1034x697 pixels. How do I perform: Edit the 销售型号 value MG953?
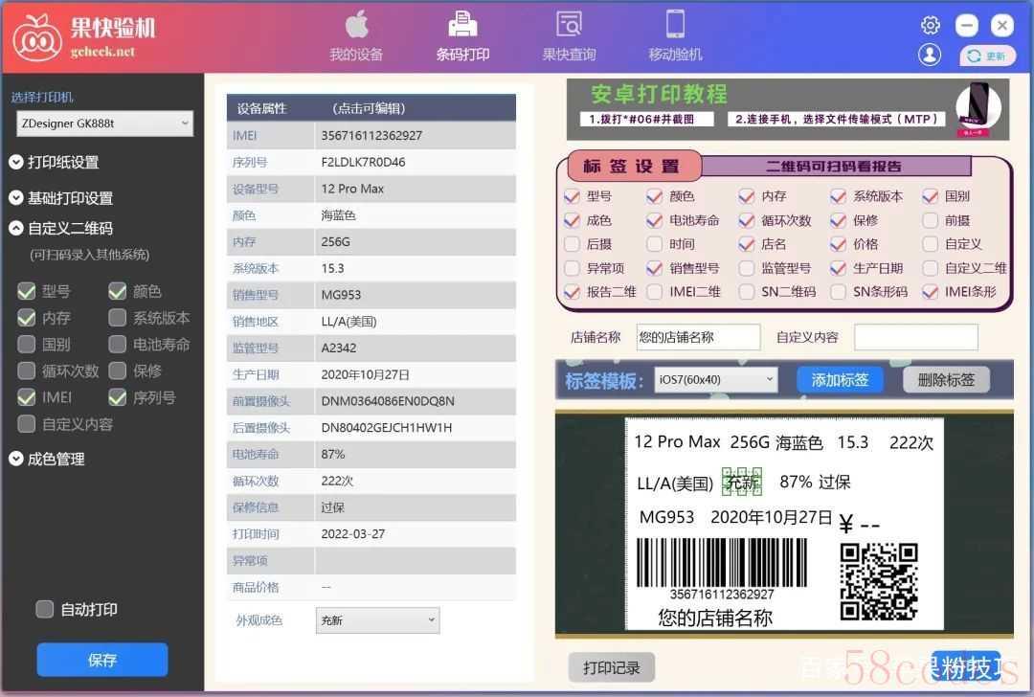coord(415,295)
